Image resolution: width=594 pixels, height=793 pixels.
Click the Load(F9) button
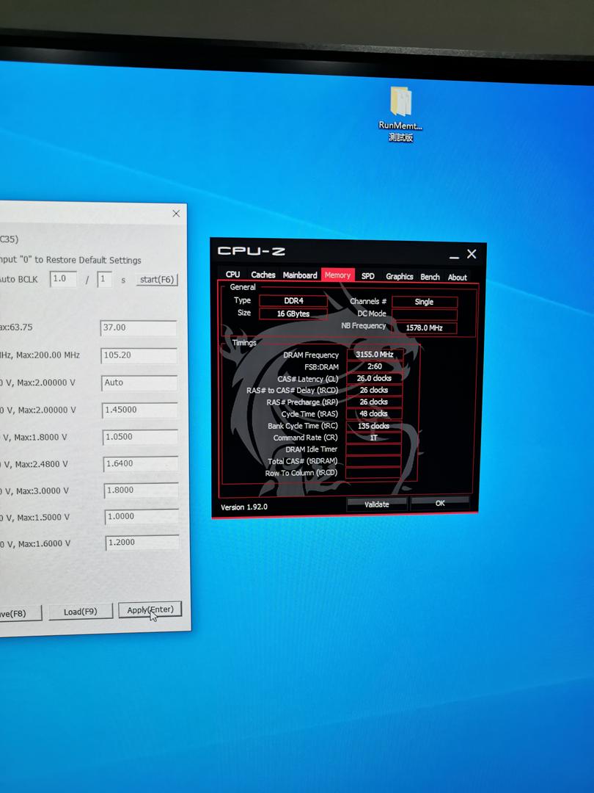pos(81,612)
